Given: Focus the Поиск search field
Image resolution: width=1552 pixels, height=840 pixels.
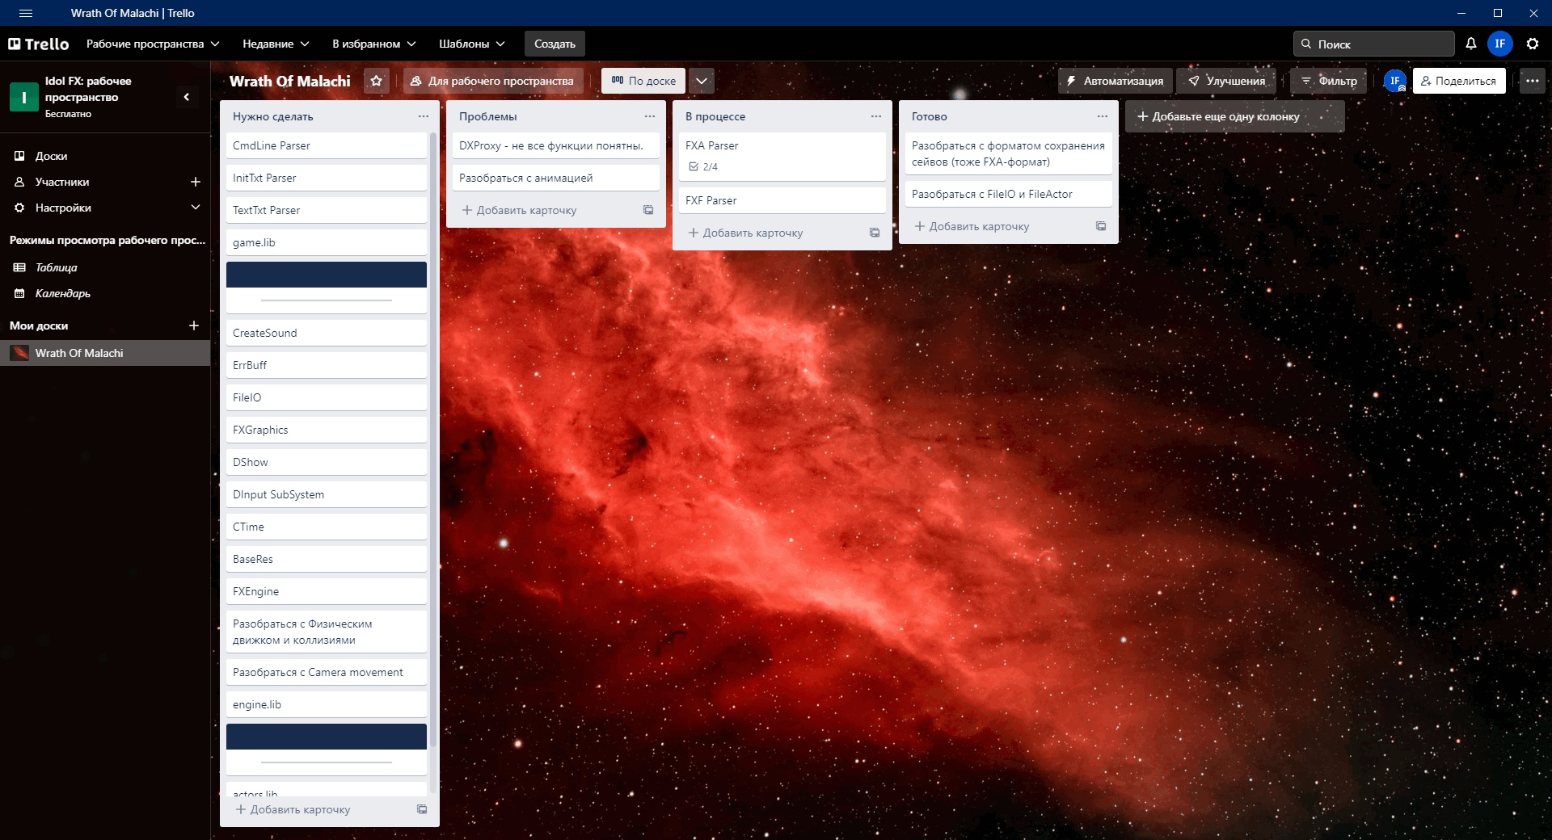Looking at the screenshot, I should coord(1374,44).
